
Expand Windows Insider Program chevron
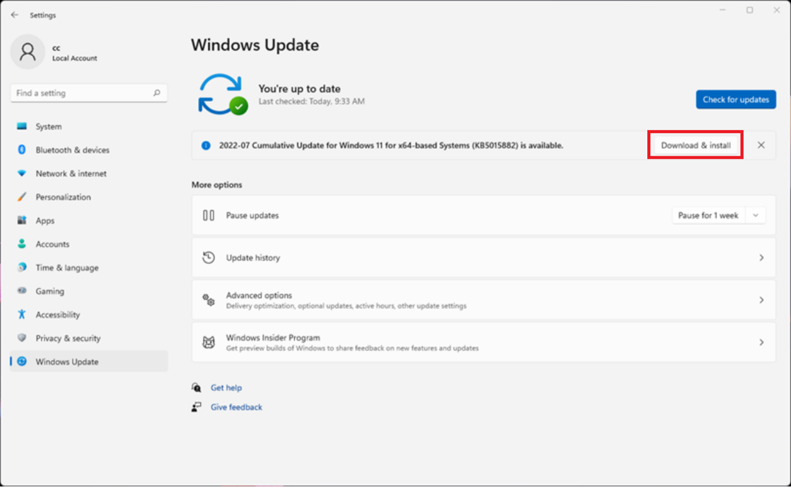[761, 343]
